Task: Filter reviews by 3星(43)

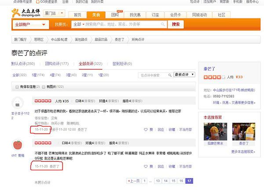Action: coord(71,75)
